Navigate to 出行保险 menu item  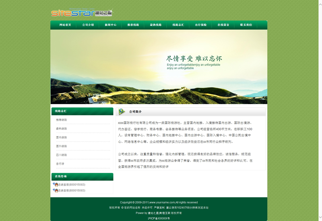point(200,25)
